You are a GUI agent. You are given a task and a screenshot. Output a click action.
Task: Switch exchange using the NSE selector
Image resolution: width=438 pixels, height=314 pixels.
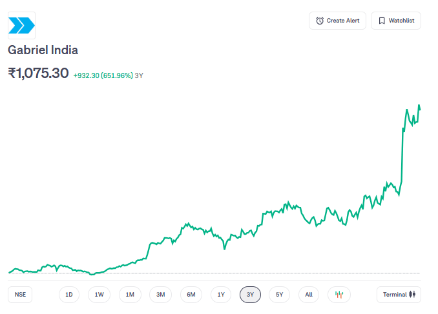pos(20,295)
